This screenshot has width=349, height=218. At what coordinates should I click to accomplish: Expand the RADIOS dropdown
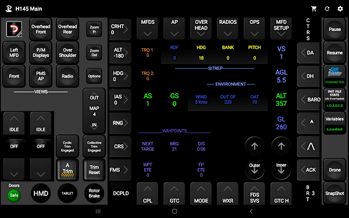[x=227, y=28]
